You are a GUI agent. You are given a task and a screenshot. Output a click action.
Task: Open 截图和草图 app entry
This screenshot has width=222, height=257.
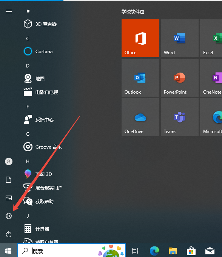click(41, 241)
